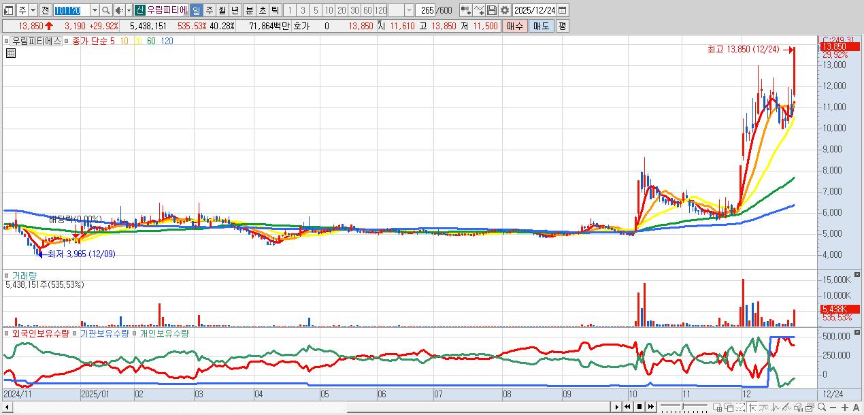This screenshot has width=864, height=415.
Task: Click the chart image copy icon
Action: 810,407
